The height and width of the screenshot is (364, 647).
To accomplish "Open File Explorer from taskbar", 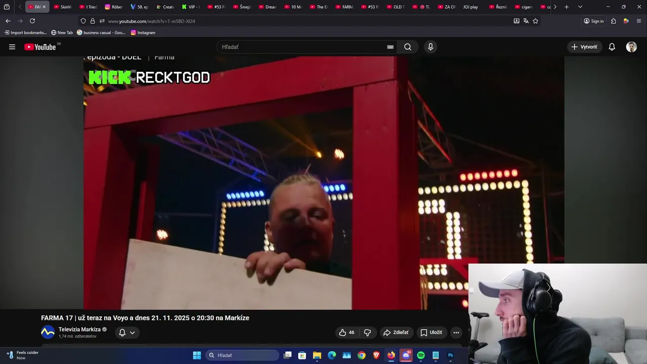I will [317, 355].
